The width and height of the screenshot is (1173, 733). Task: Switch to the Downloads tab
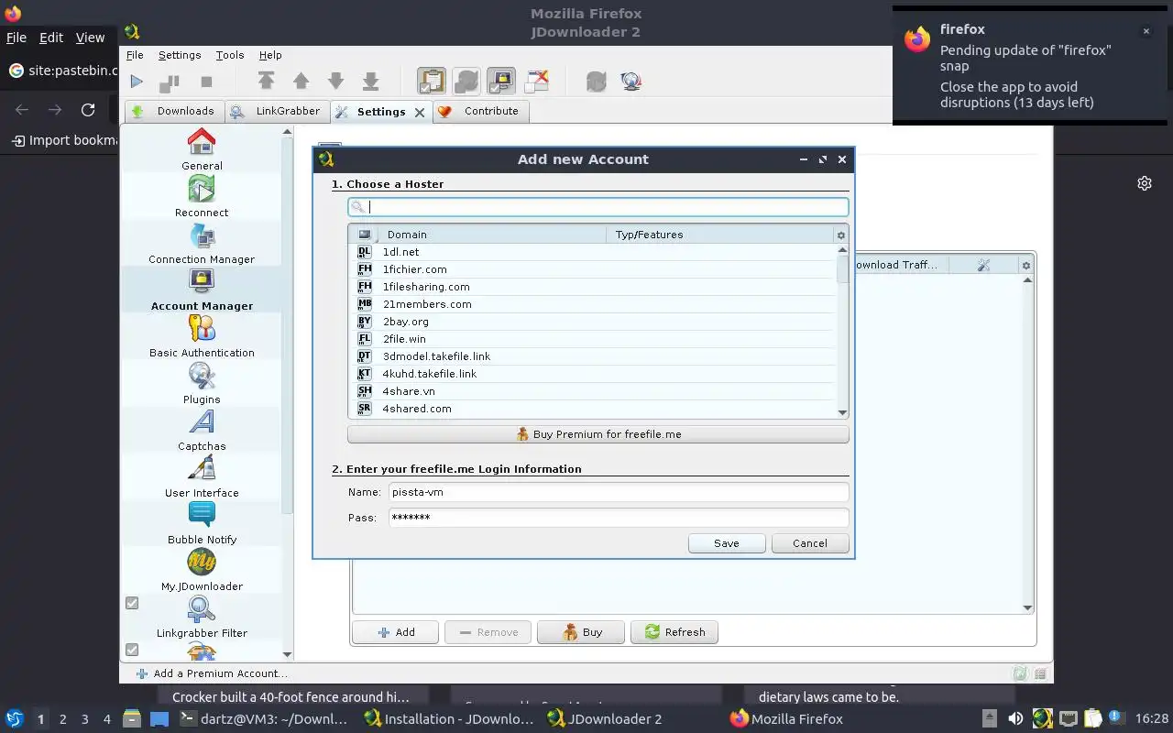[174, 111]
